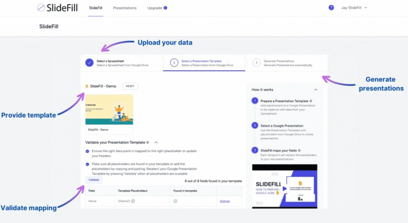Click the found-in-template check icon for Name
This screenshot has width=408, height=223.
pos(175,201)
